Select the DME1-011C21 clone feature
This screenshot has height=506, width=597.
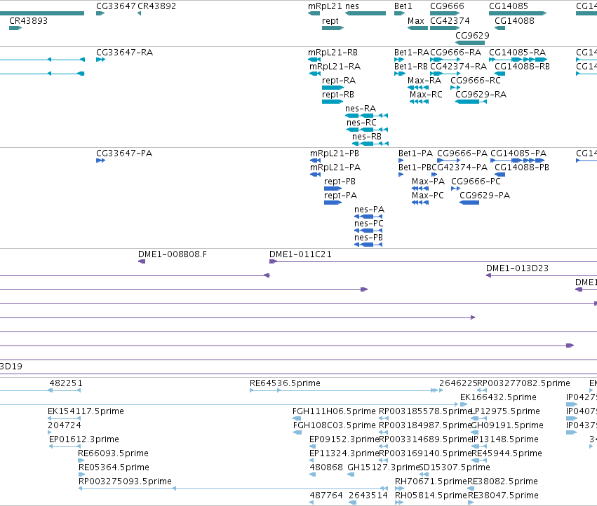point(433,261)
